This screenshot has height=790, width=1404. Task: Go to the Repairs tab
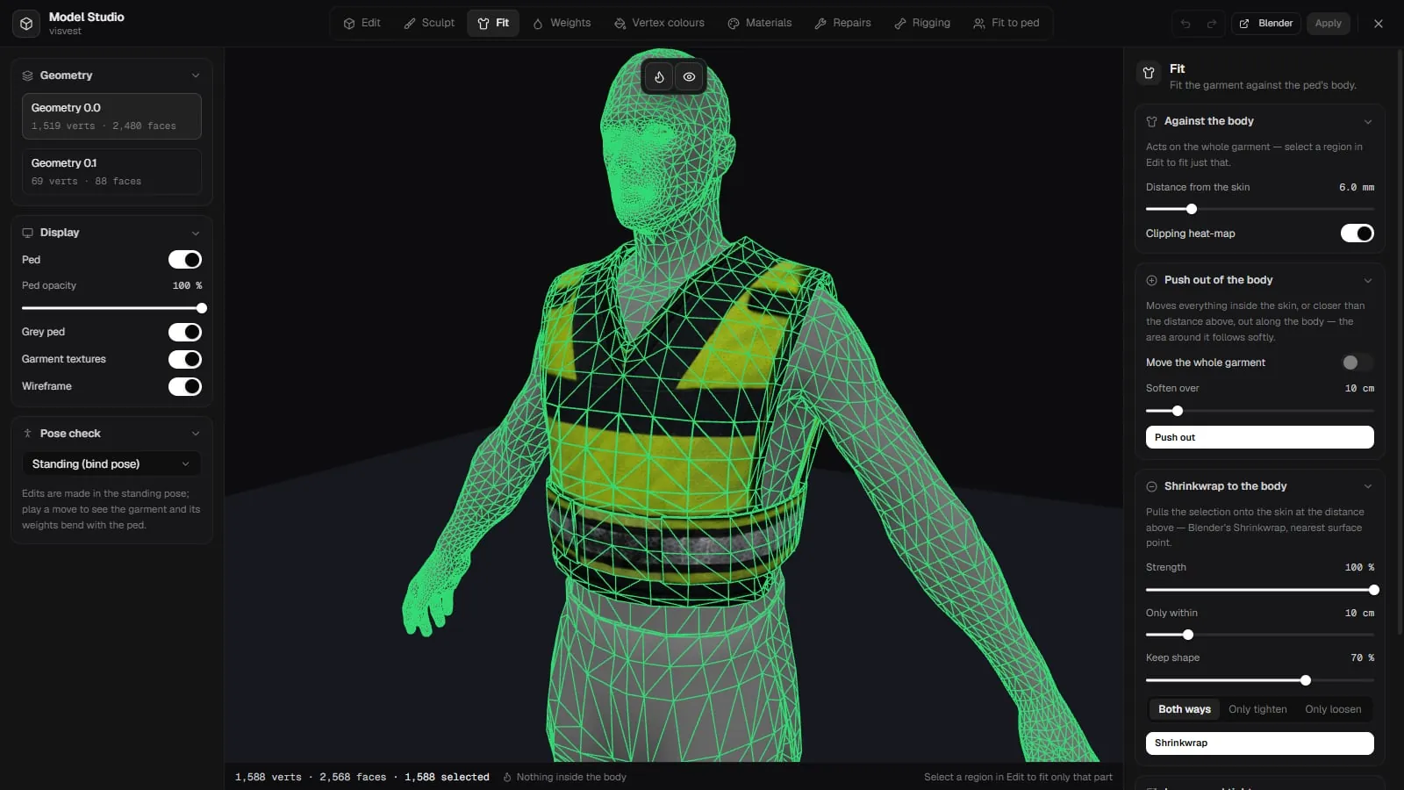842,23
